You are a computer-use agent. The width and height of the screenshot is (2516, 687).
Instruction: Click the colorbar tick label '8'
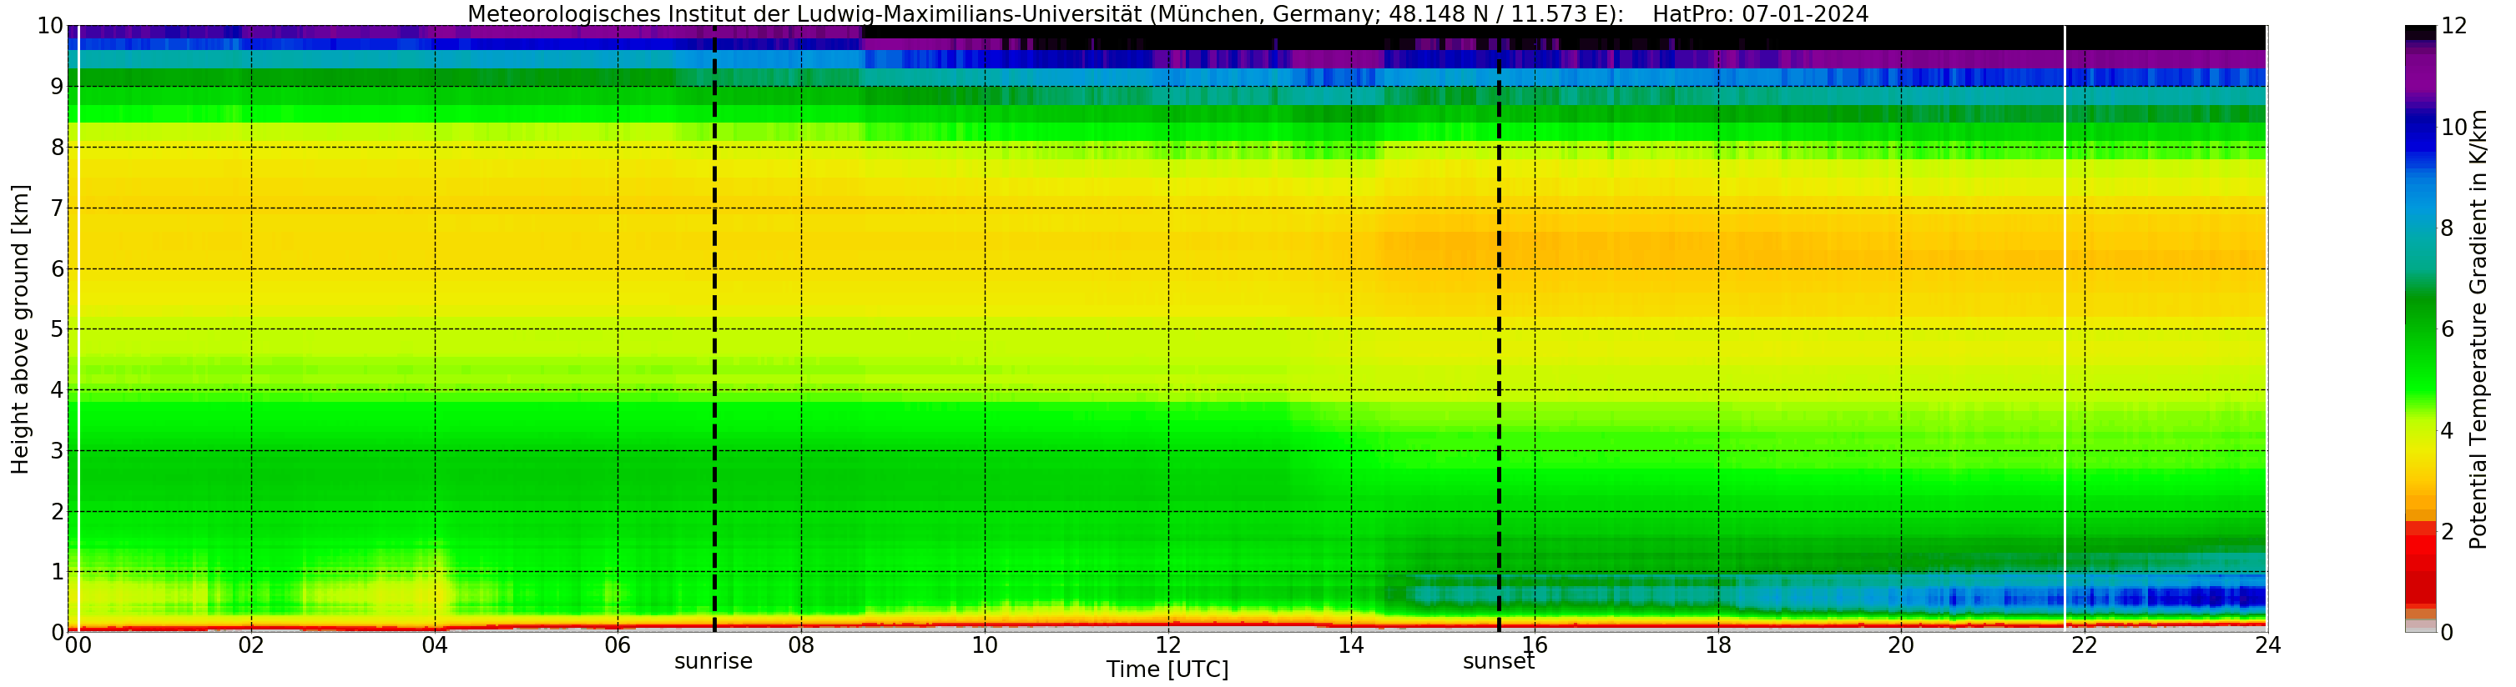point(2447,228)
